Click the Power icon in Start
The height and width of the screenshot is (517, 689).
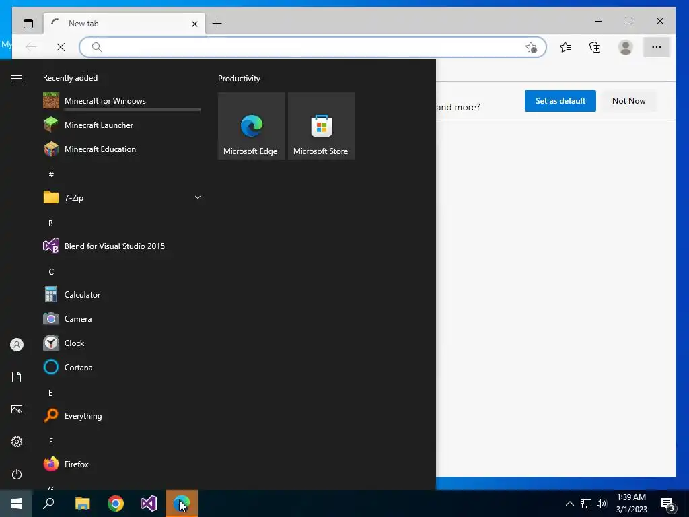[x=17, y=474]
